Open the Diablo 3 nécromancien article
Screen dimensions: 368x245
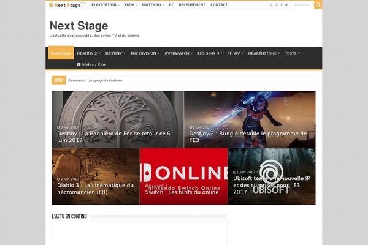pos(95,189)
